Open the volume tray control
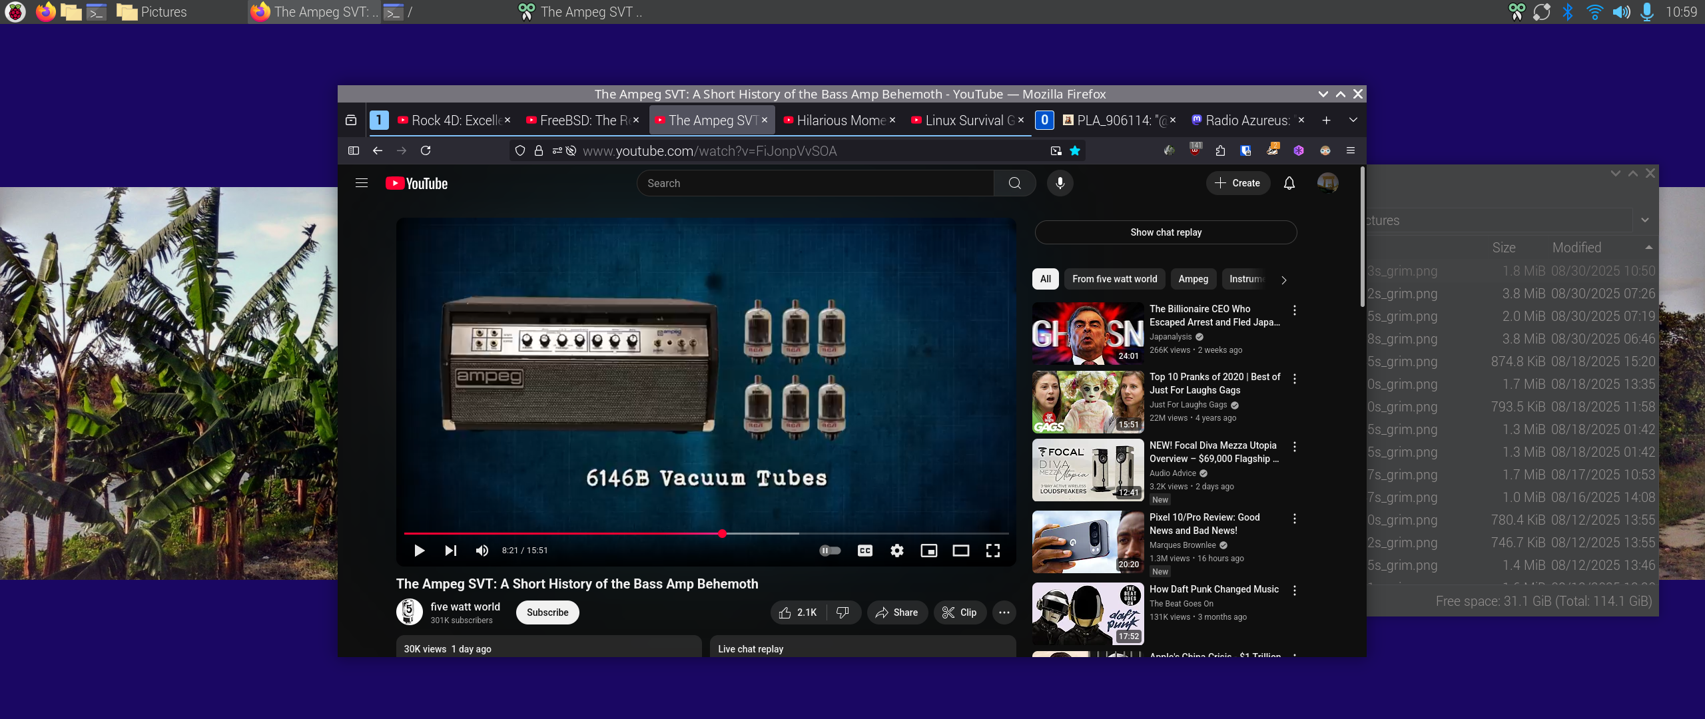The height and width of the screenshot is (719, 1705). [x=1621, y=12]
